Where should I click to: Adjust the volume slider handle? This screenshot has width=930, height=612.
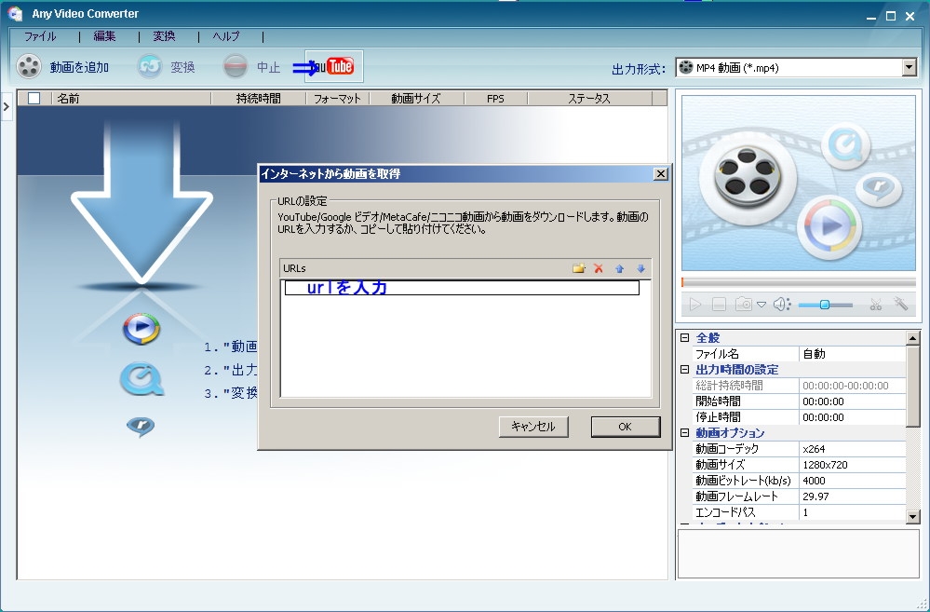tap(825, 305)
